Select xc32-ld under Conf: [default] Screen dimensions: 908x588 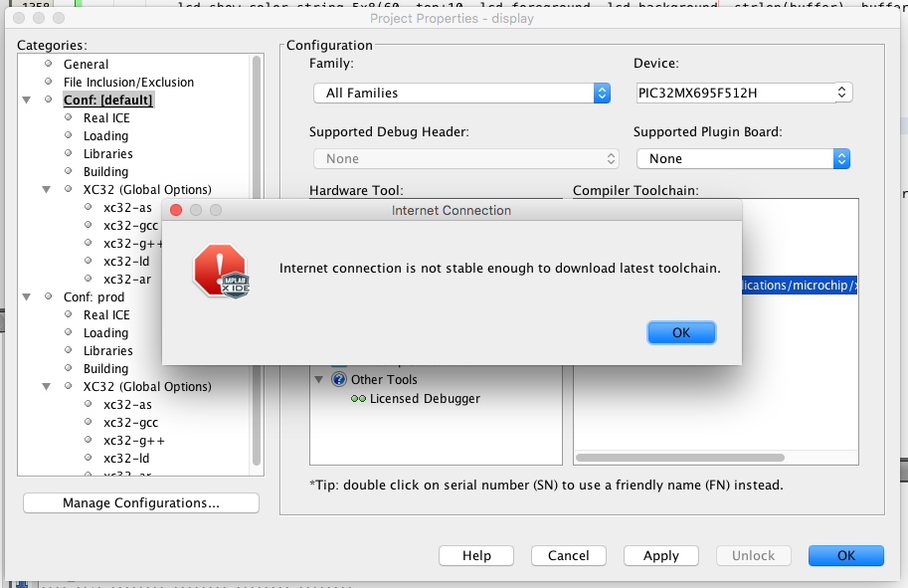126,262
